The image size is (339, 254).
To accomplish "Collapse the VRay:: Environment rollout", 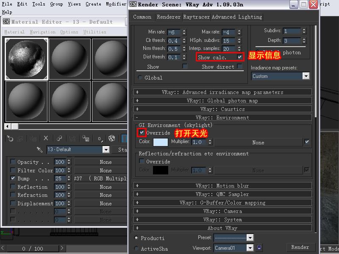I will point(223,118).
